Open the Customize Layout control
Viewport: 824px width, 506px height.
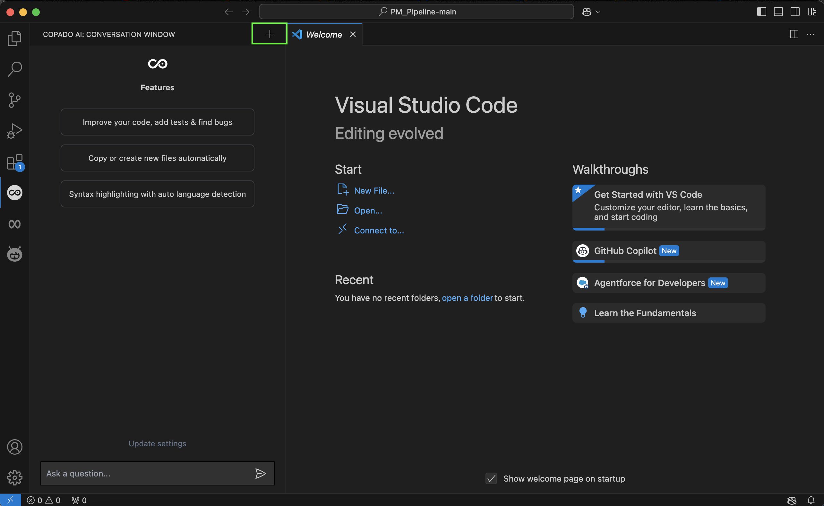[812, 12]
